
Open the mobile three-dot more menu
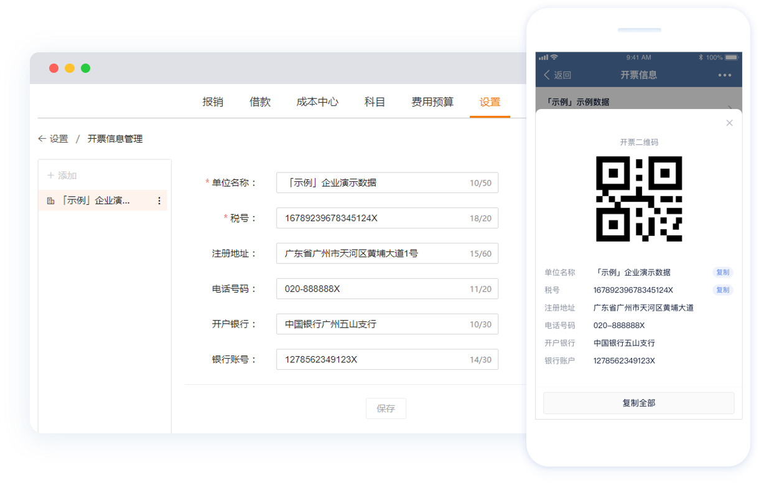pyautogui.click(x=725, y=75)
